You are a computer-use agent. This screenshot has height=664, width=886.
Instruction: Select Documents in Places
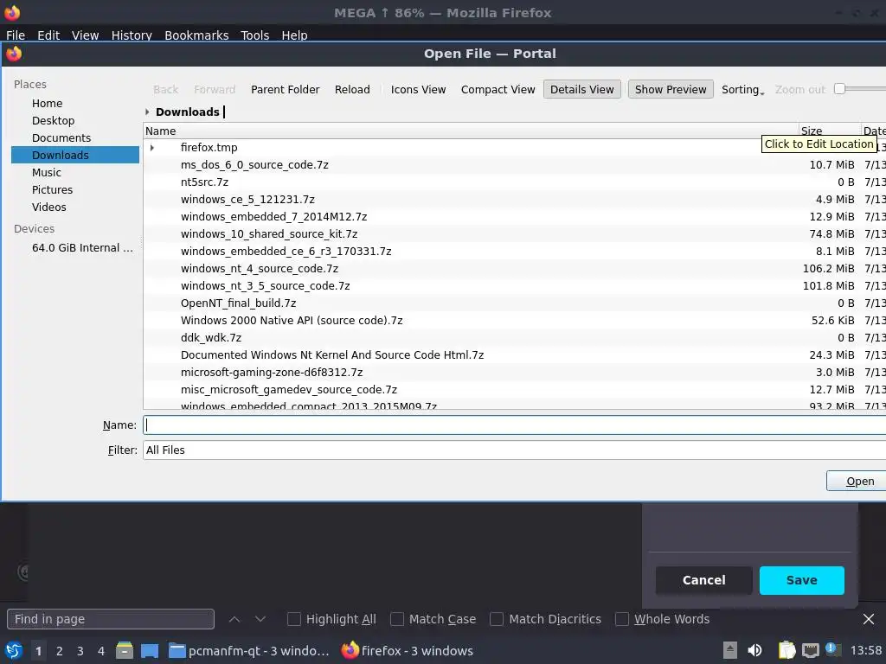click(x=75, y=137)
